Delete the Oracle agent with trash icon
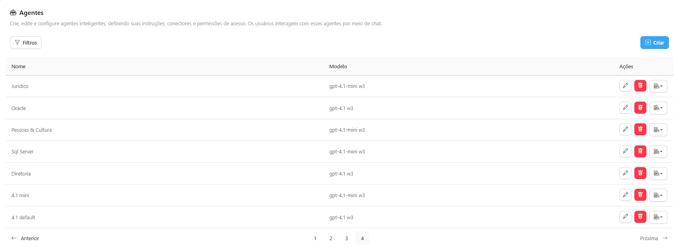677x249 pixels. pyautogui.click(x=640, y=108)
